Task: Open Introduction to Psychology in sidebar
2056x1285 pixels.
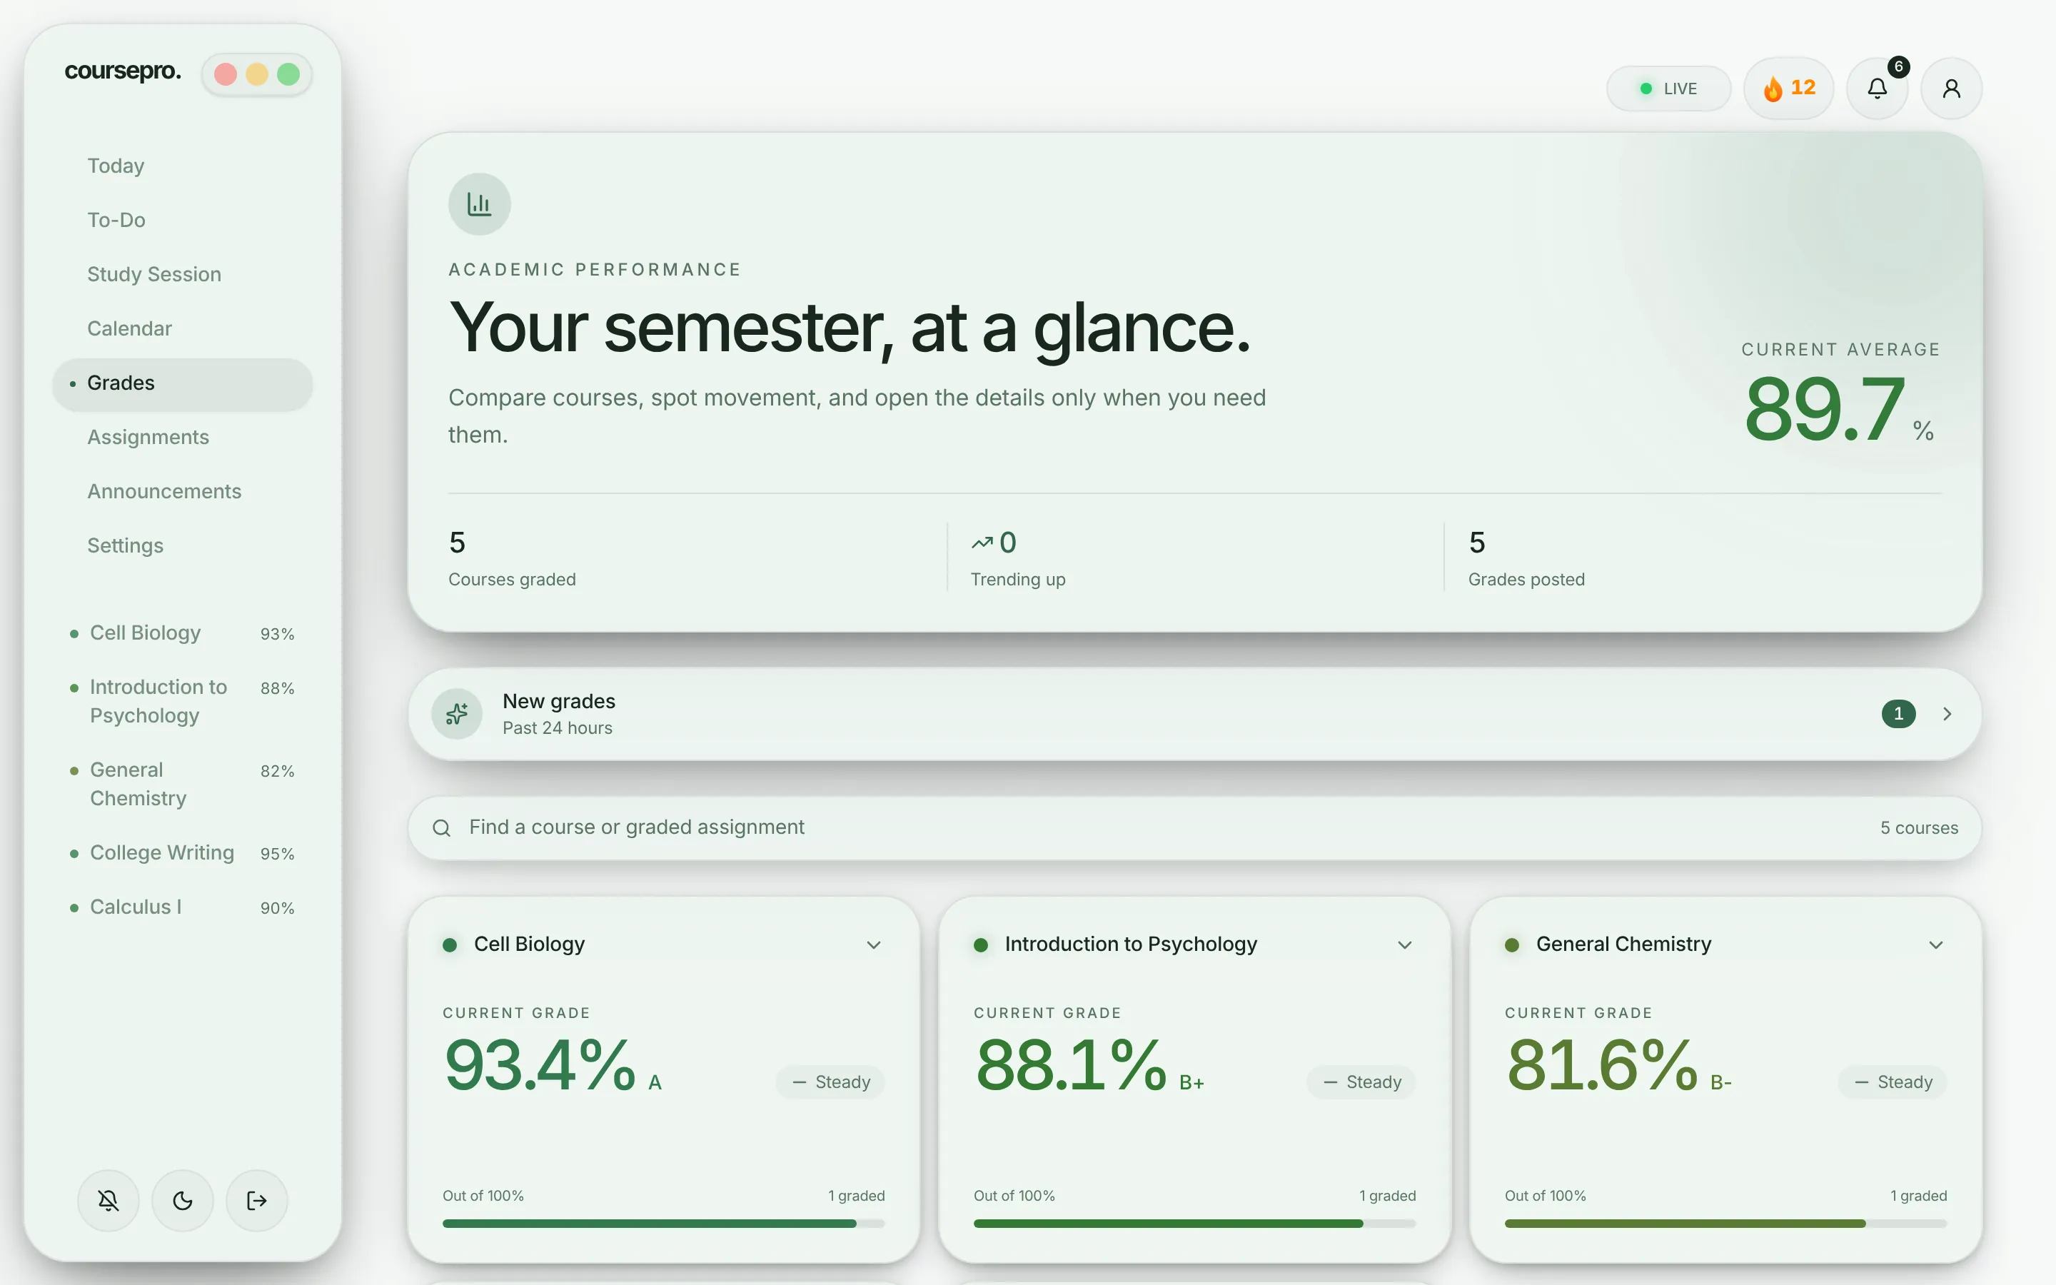Action: [x=183, y=701]
